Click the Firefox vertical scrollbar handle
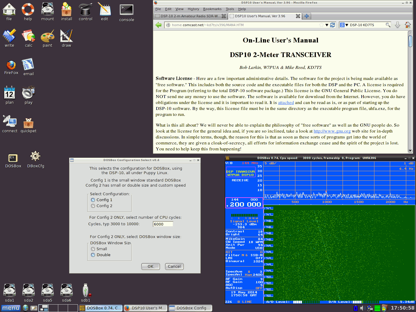 pyautogui.click(x=410, y=41)
